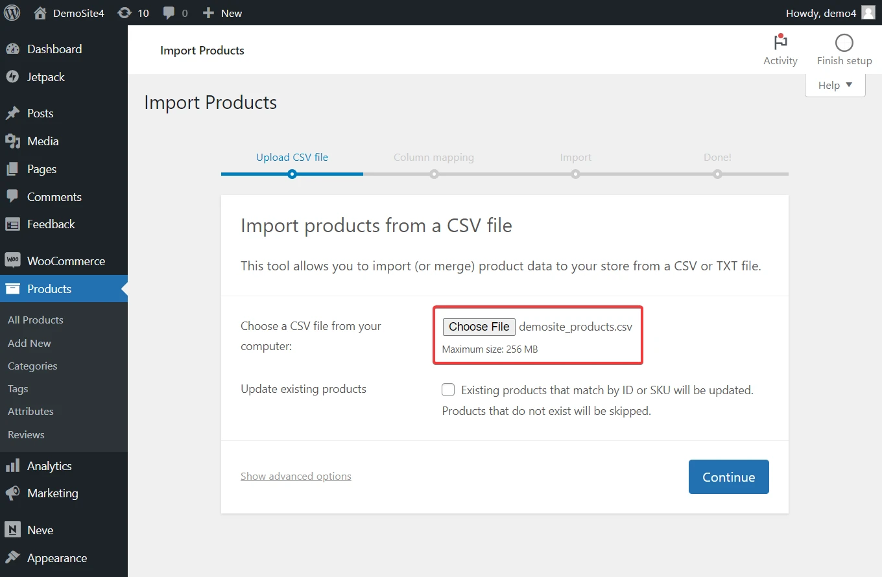Click the Continue button
Image resolution: width=882 pixels, height=577 pixels.
[x=728, y=477]
